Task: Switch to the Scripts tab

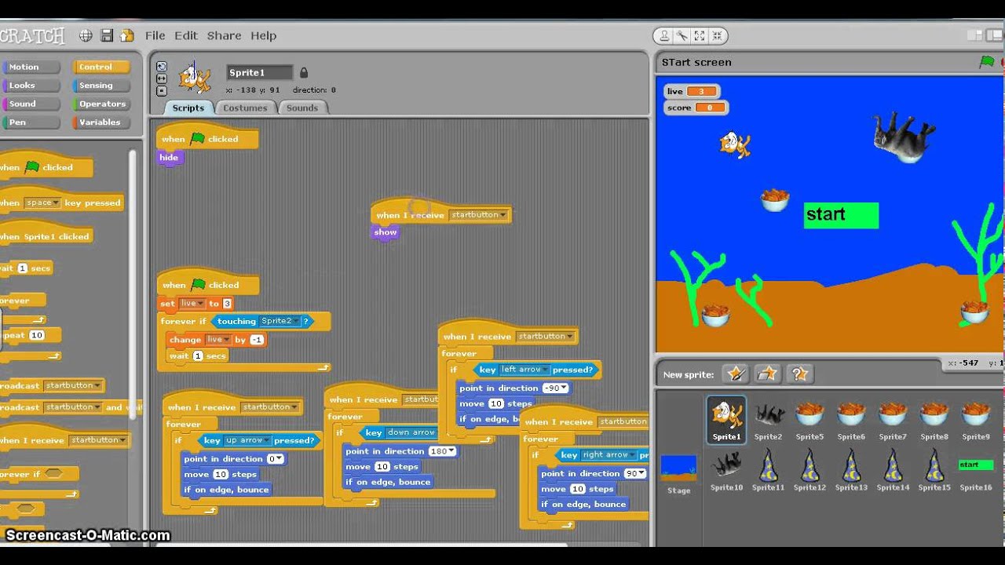Action: 188,108
